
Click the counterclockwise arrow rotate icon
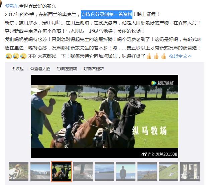pos(59,68)
